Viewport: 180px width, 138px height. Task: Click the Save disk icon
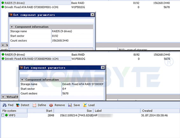70,105
